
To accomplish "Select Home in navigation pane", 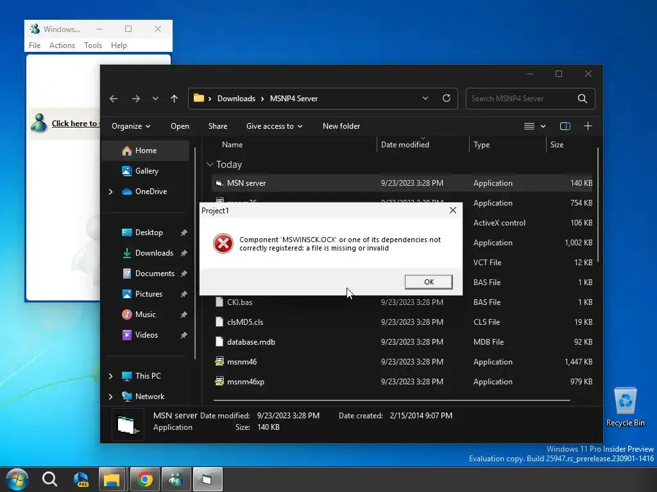I will [146, 151].
